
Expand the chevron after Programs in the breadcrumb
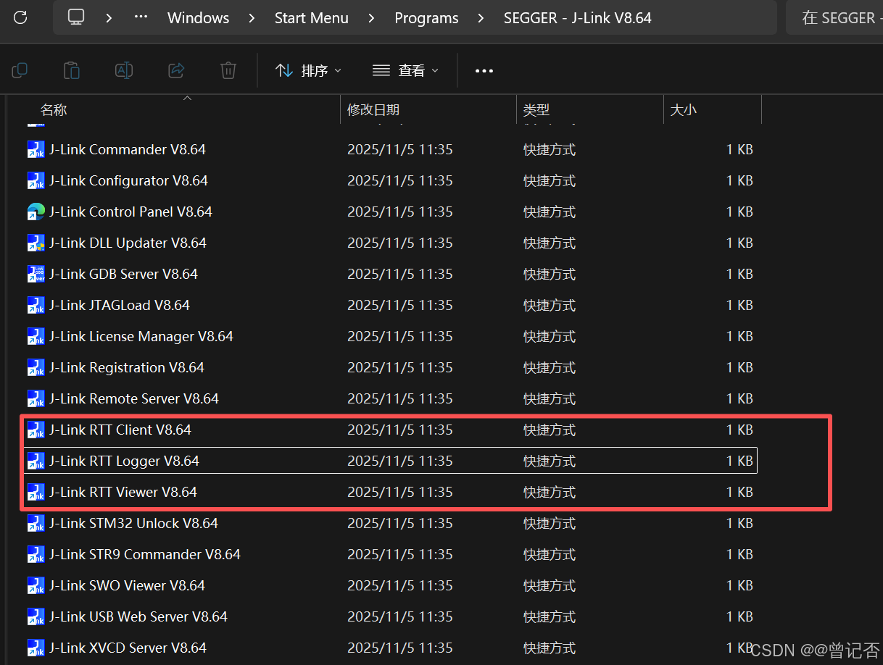(x=481, y=17)
